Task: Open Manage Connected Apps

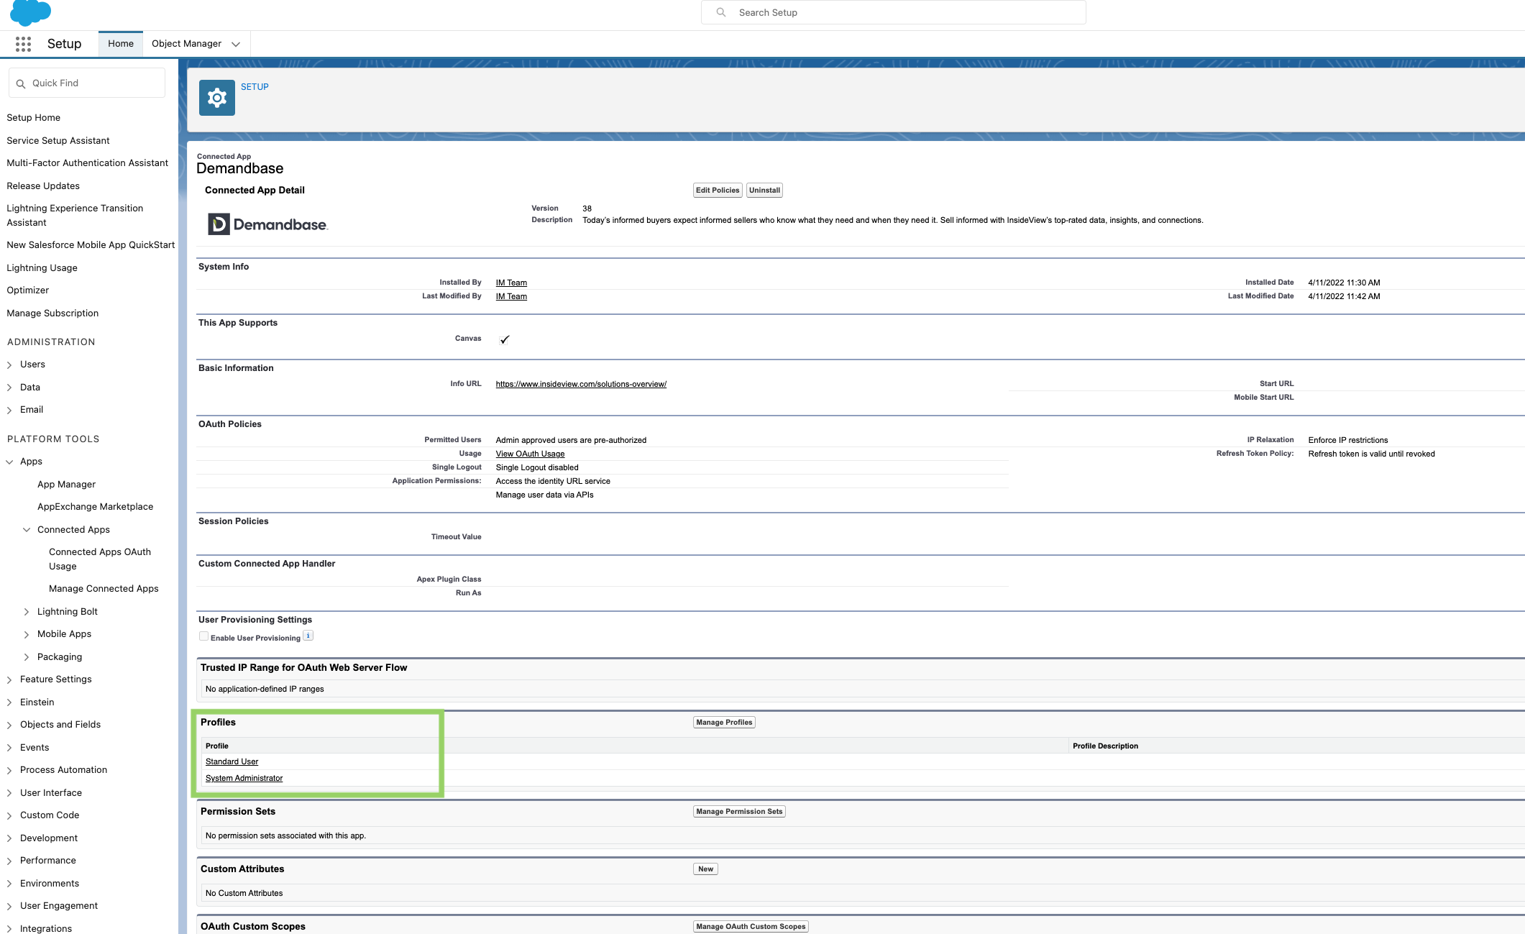Action: (104, 589)
